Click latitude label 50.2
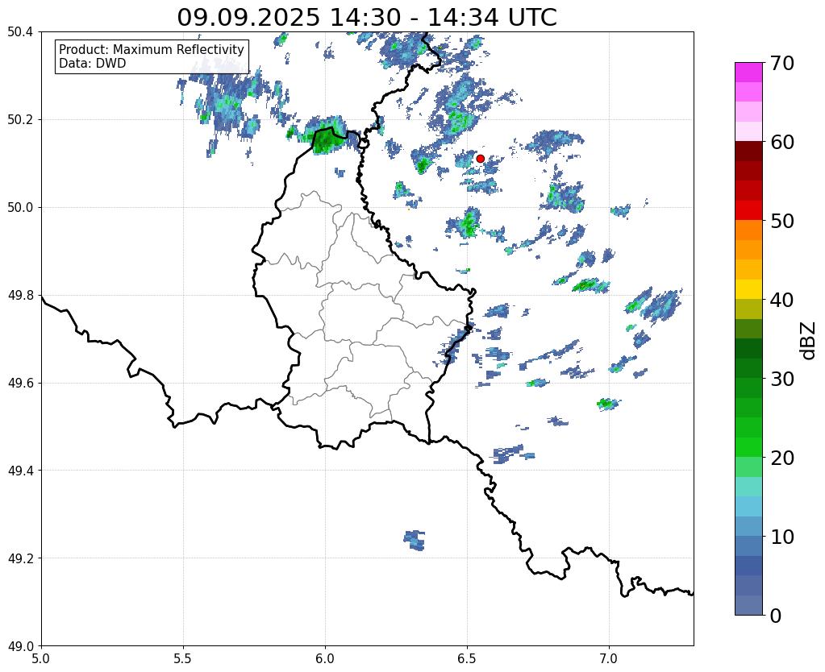Image resolution: width=825 pixels, height=672 pixels. [x=20, y=120]
